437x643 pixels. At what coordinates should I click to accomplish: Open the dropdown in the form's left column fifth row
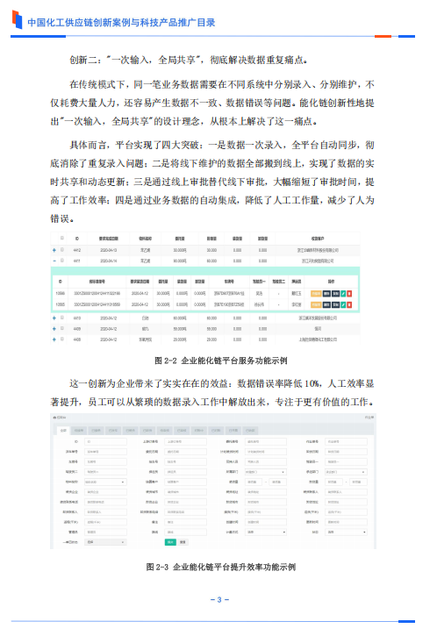(105, 482)
